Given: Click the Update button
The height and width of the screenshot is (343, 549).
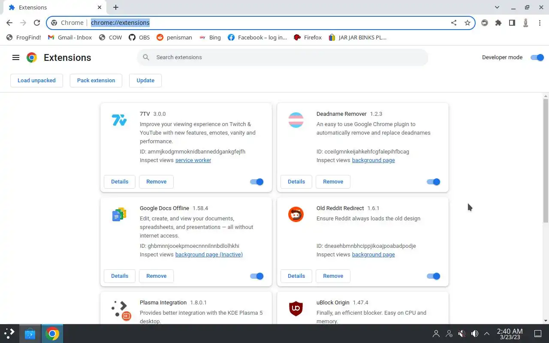Looking at the screenshot, I should [x=145, y=81].
